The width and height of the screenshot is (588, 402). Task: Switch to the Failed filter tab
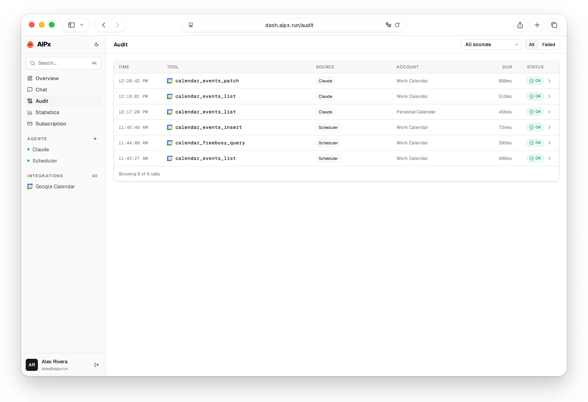click(x=549, y=45)
